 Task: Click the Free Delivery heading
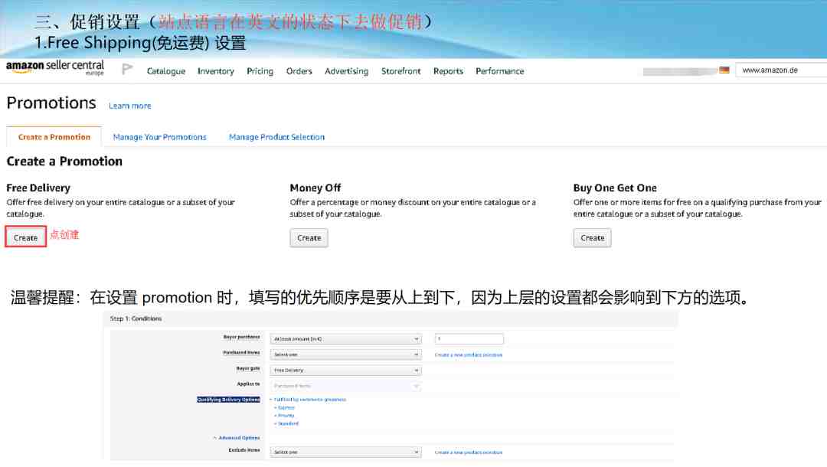[x=38, y=188]
